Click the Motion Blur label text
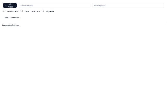 point(13,11)
